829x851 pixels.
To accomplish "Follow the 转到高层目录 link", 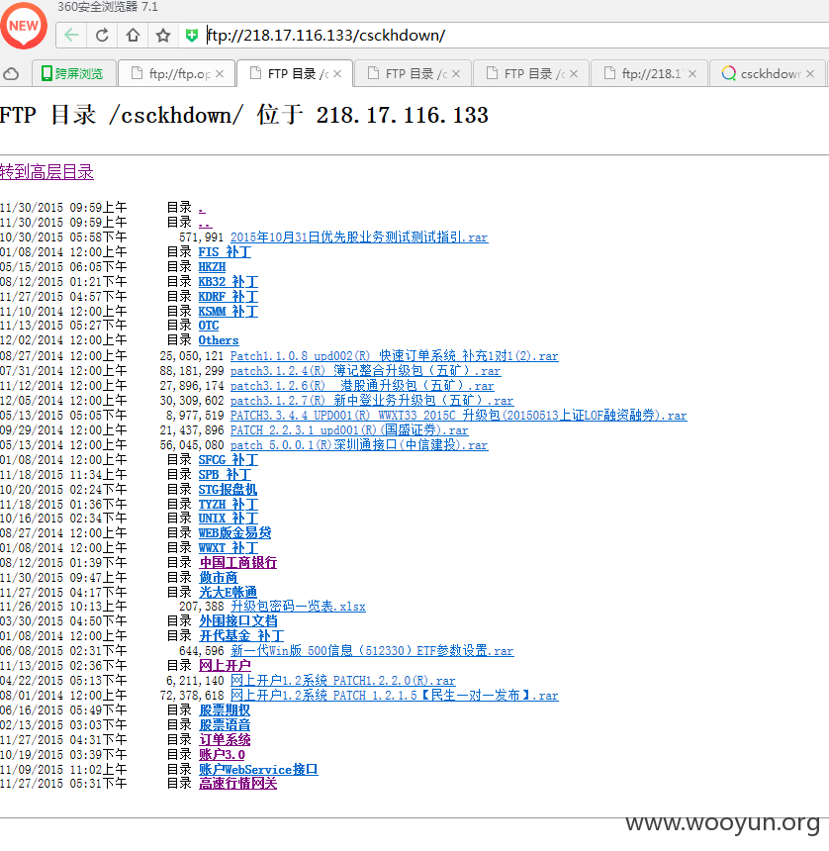I will (46, 172).
